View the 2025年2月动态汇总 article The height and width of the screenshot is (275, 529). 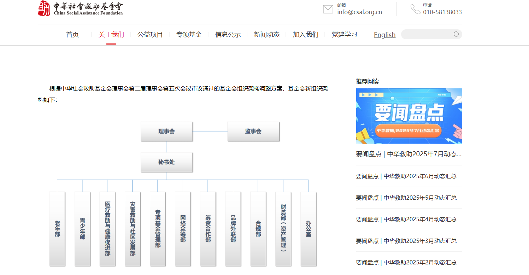click(x=406, y=262)
